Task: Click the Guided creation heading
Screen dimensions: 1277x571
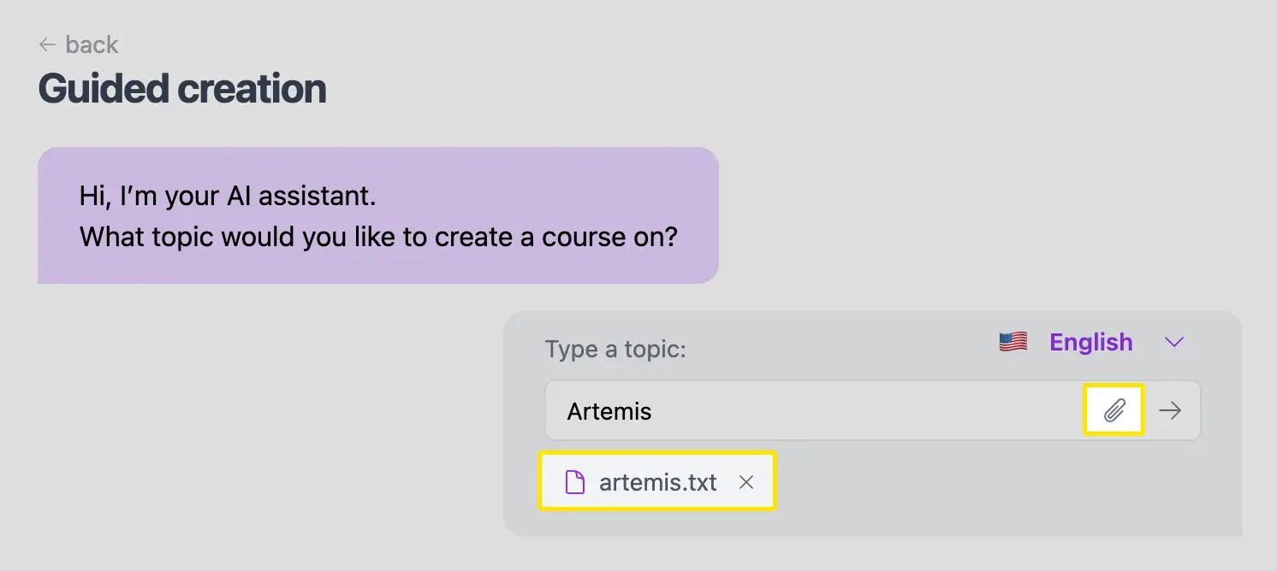Action: (181, 88)
